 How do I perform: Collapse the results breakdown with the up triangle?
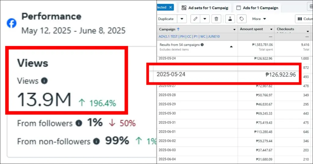[x=231, y=47]
